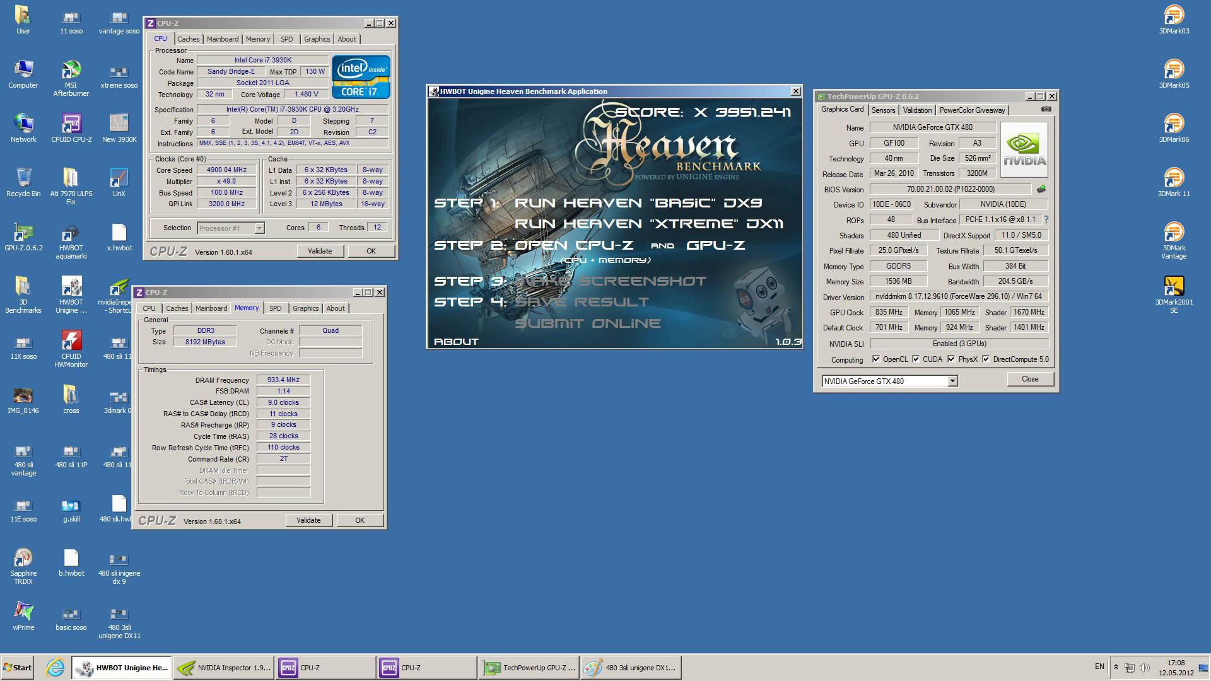The width and height of the screenshot is (1211, 681).
Task: Open the PowerColor Giveaway tab
Action: click(x=972, y=110)
